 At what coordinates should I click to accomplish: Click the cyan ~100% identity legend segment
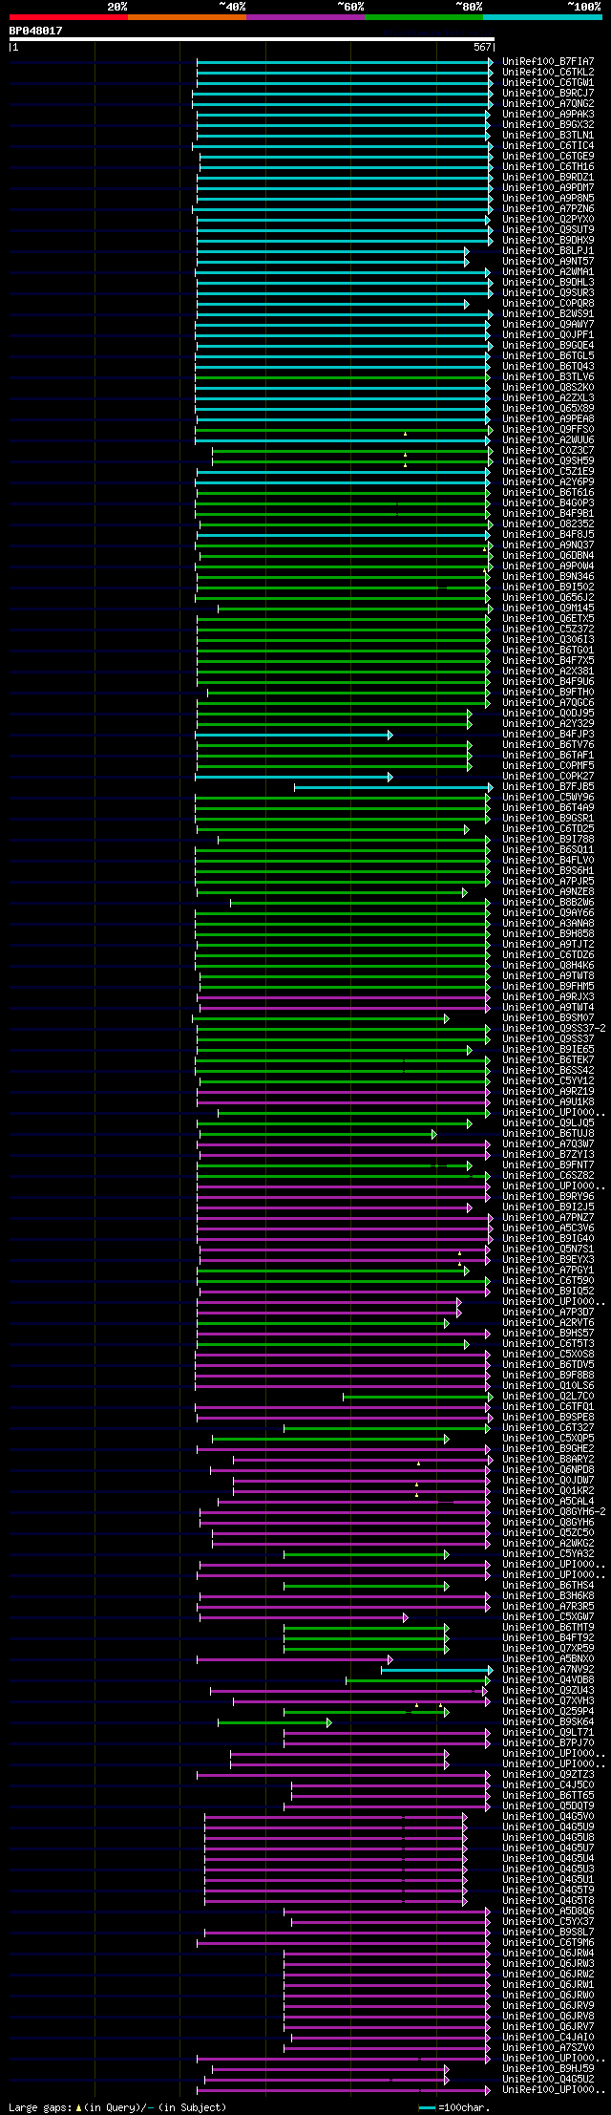click(541, 17)
